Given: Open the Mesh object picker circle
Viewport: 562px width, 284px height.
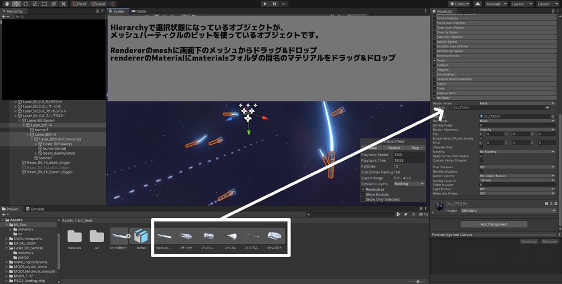Looking at the screenshot, I should click(547, 107).
